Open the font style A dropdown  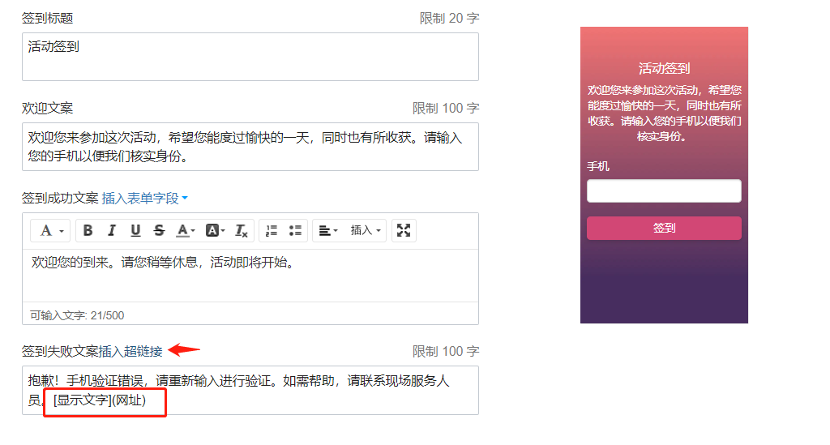click(51, 231)
